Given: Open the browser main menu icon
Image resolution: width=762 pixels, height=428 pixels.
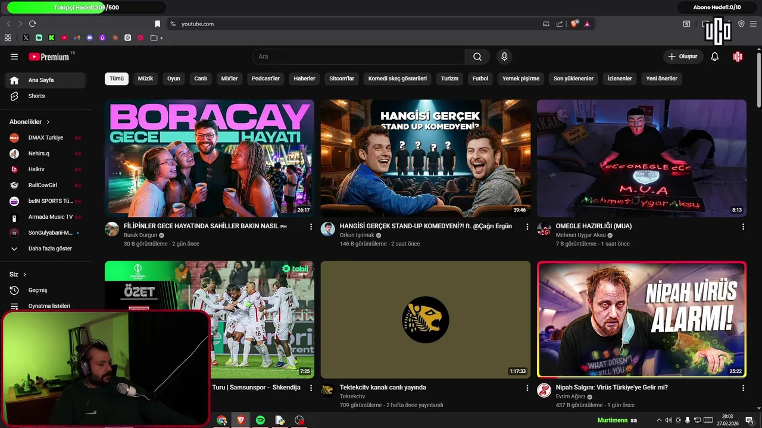Looking at the screenshot, I should point(753,24).
